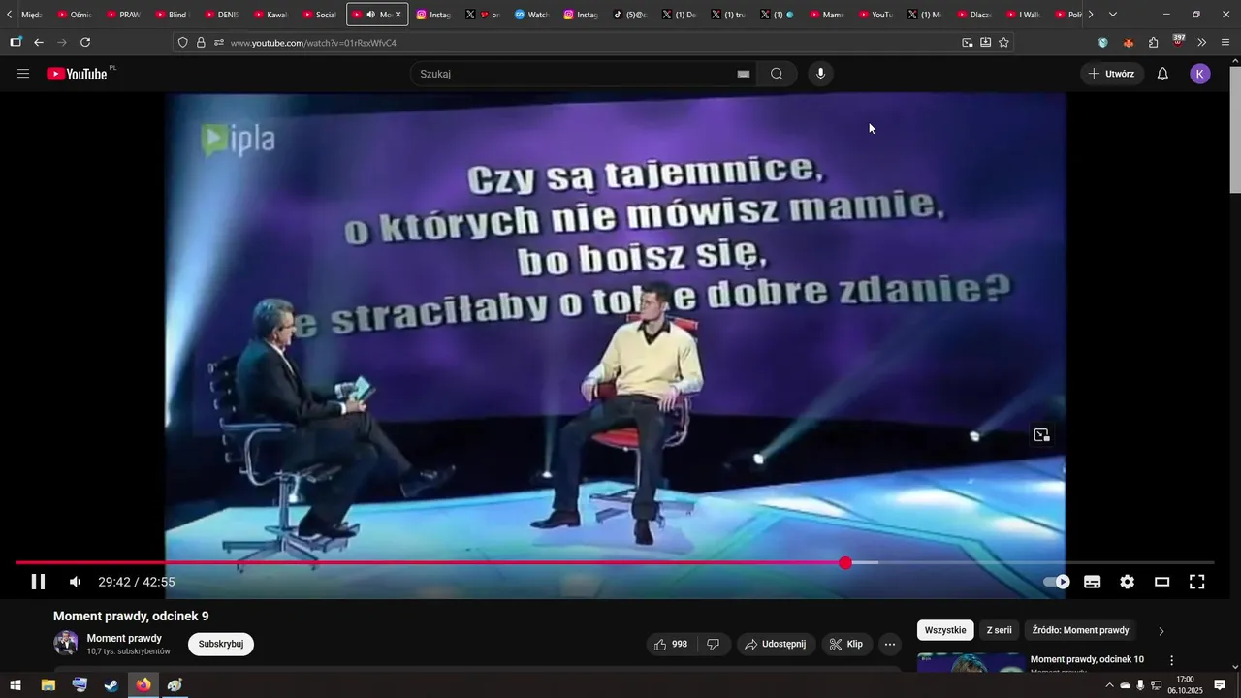Click the search magnifier button

777,74
